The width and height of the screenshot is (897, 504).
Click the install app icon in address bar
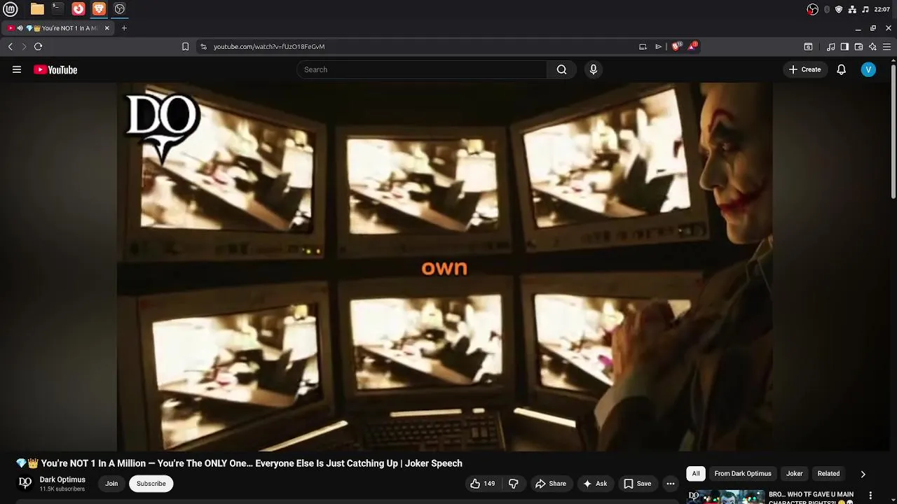(643, 46)
